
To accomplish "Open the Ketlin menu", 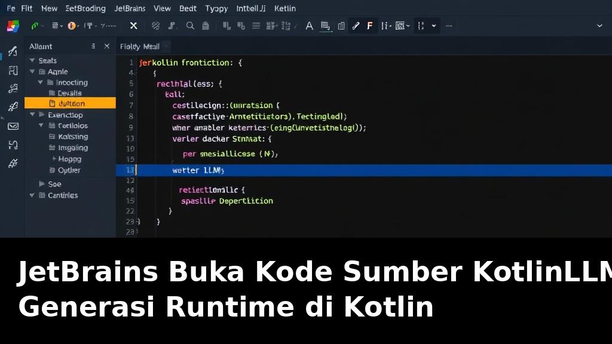I will (x=285, y=8).
